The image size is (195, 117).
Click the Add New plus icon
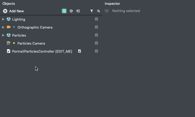click(x=5, y=11)
